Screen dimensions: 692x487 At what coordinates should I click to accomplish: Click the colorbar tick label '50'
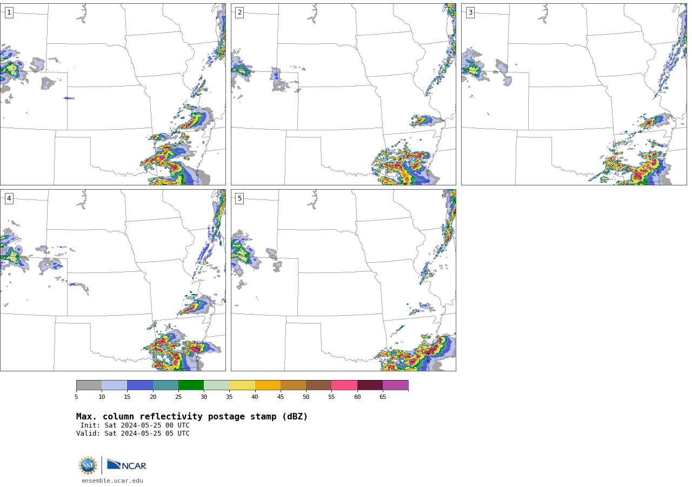306,397
